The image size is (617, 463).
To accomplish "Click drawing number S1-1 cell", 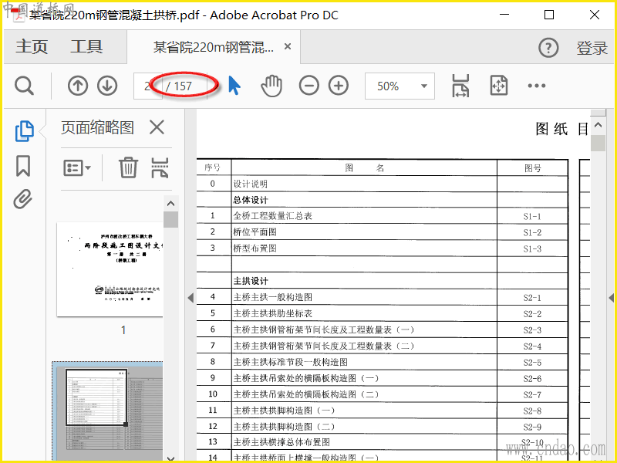I will (x=532, y=216).
